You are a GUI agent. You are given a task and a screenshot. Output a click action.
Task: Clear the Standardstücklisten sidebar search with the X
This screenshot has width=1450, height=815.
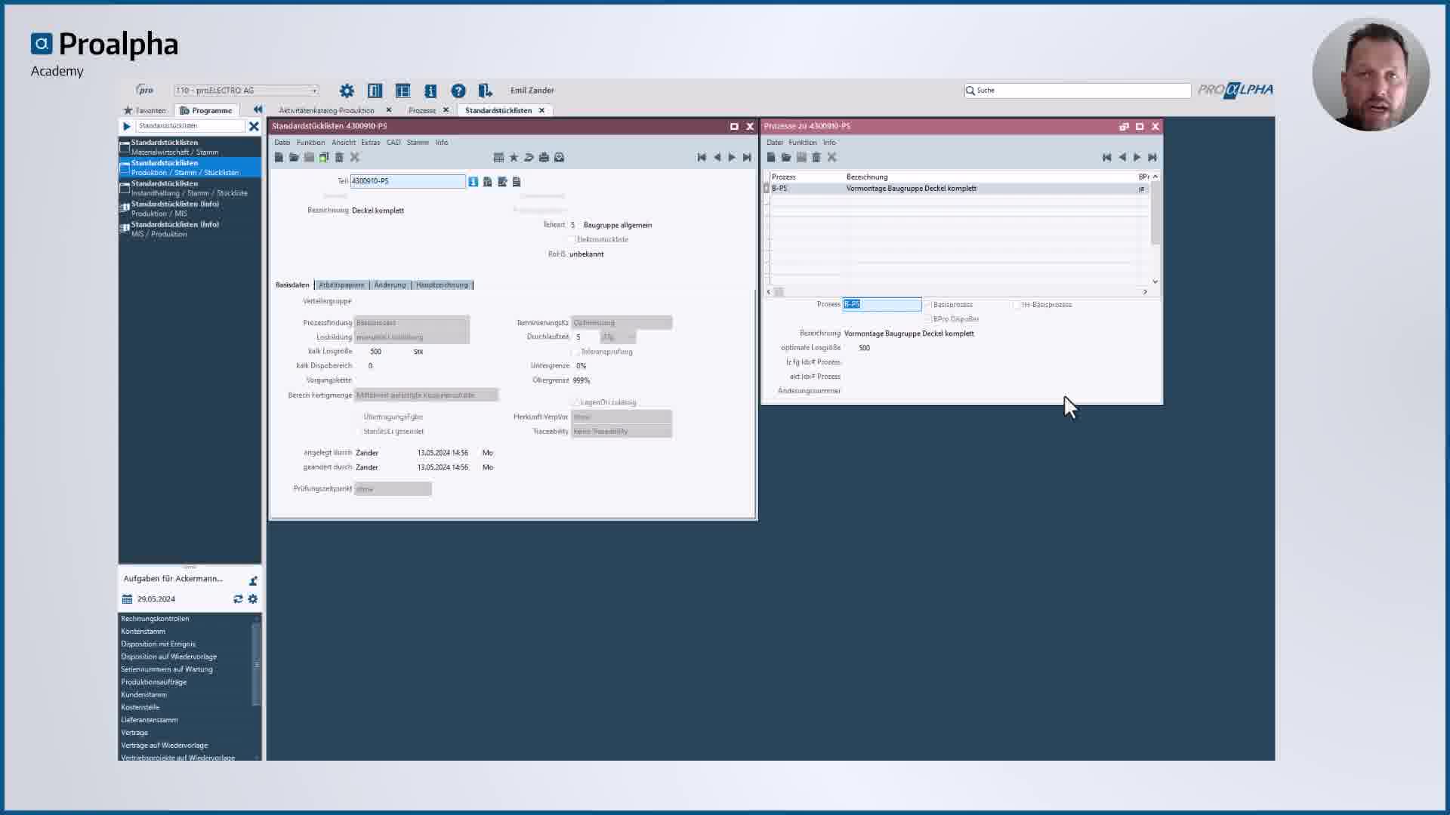(x=254, y=126)
